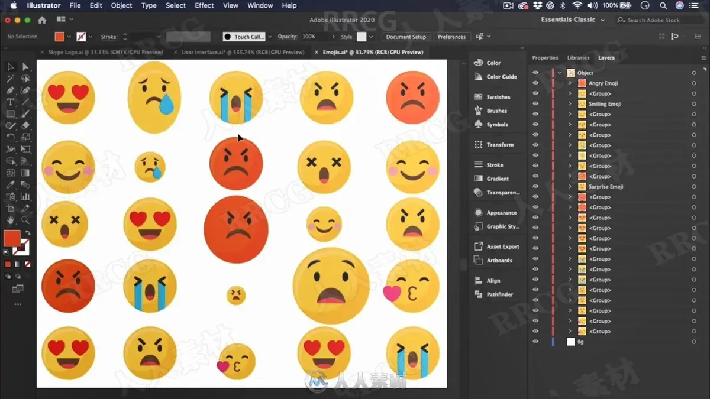Select the Lasso tool
This screenshot has height=399, width=710.
pos(25,79)
